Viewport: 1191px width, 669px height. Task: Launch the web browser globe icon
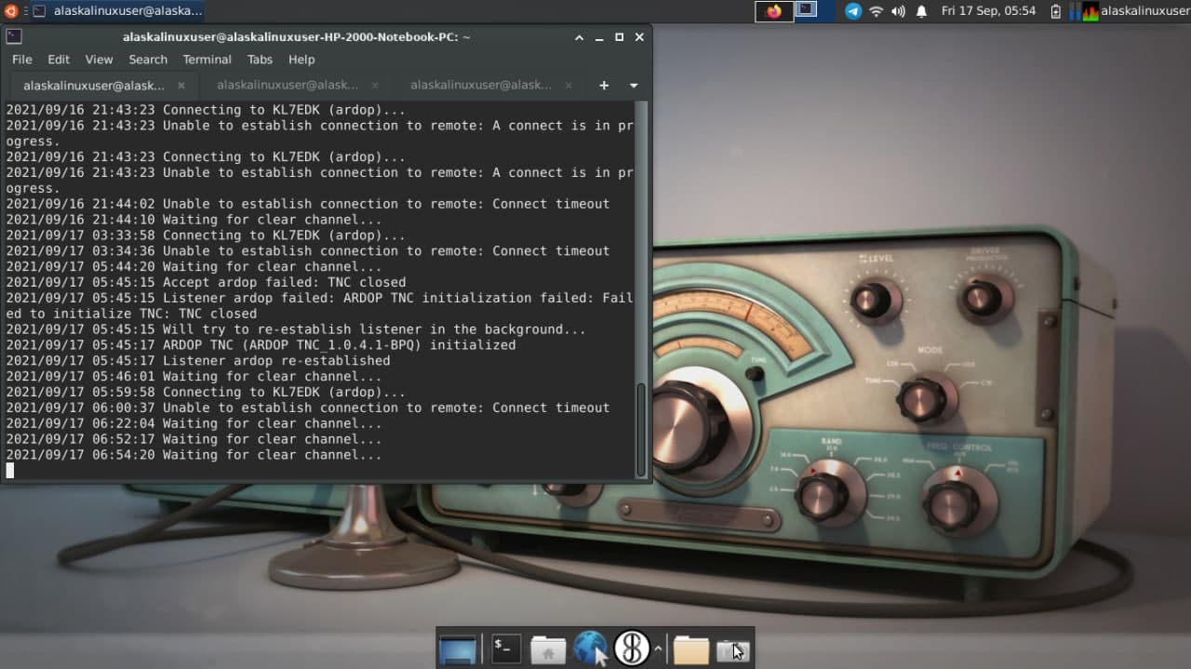590,649
